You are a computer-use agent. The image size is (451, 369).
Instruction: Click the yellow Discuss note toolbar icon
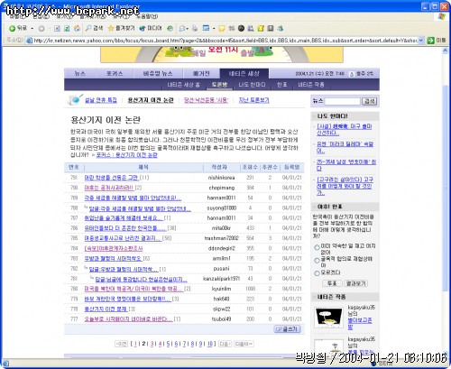[222, 29]
